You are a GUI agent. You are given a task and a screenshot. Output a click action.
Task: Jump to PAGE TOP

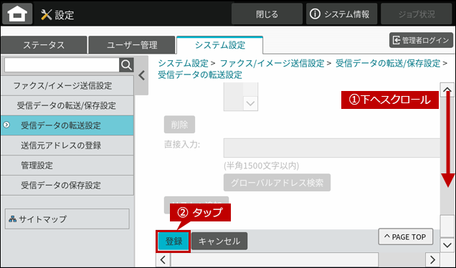coord(406,237)
